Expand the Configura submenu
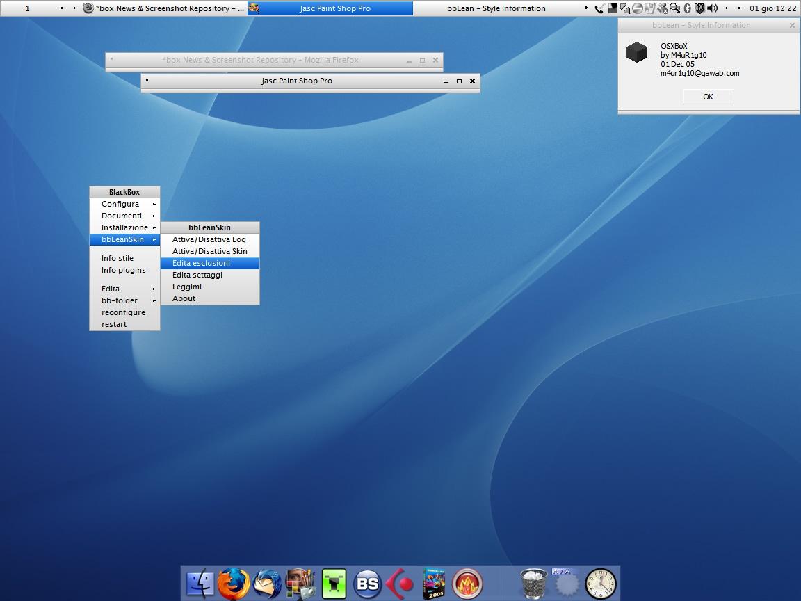The image size is (801, 601). coord(124,204)
